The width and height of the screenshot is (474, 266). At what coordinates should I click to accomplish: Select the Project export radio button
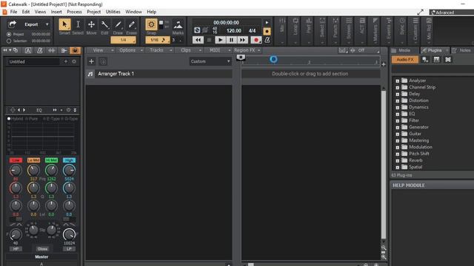(9, 35)
